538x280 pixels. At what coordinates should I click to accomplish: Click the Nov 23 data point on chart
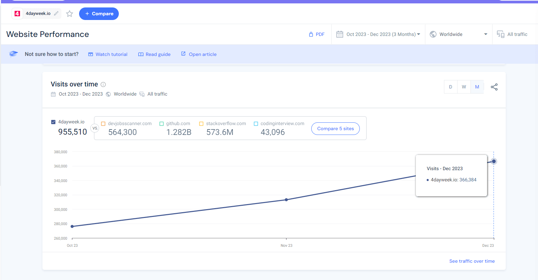click(286, 200)
